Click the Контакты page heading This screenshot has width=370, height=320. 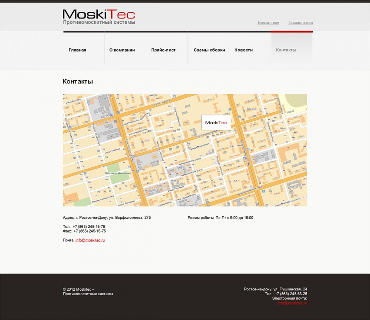[78, 81]
